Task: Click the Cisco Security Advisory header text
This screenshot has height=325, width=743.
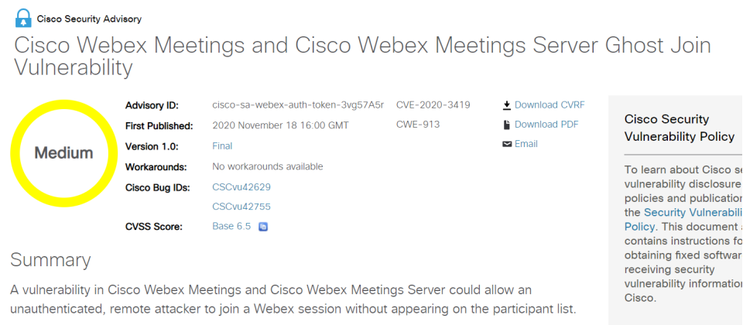Action: tap(89, 19)
